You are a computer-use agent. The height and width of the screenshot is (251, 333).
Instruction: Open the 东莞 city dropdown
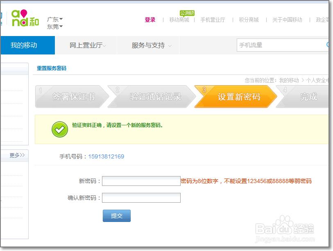53,27
